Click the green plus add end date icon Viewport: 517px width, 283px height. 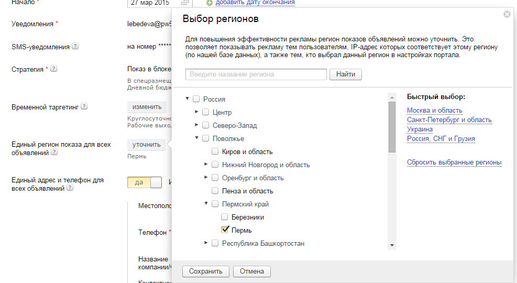(210, 3)
